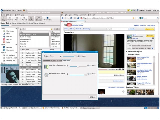Adjust the ALSA plug-in volume slider

click(78, 67)
